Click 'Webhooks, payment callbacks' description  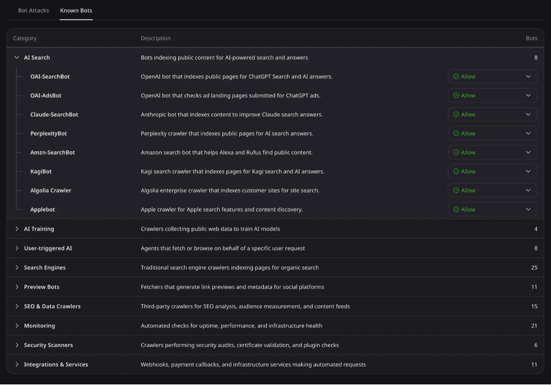point(253,364)
